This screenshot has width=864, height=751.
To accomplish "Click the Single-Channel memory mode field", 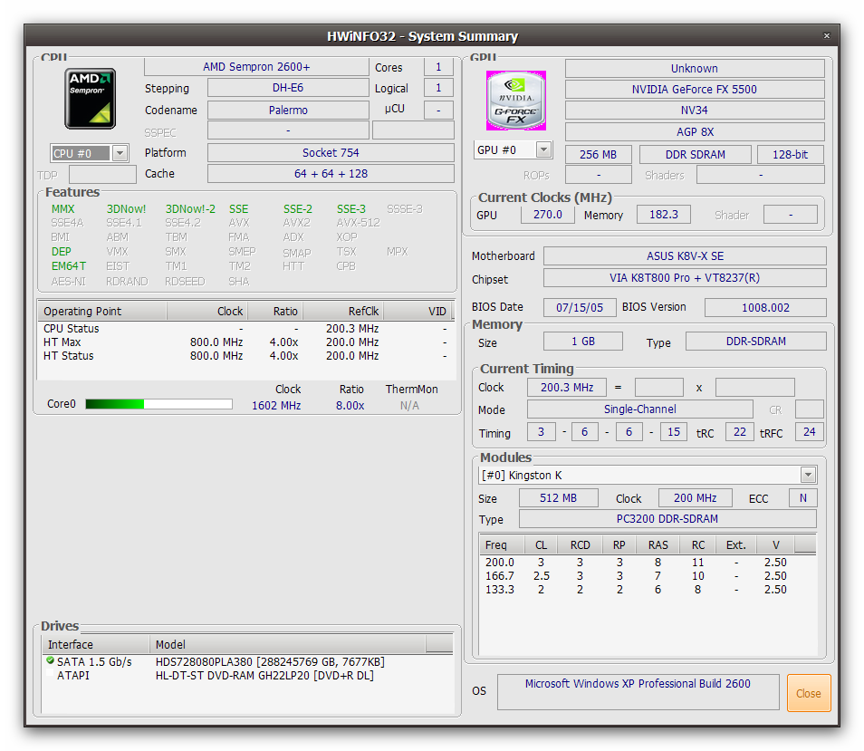I will [639, 409].
